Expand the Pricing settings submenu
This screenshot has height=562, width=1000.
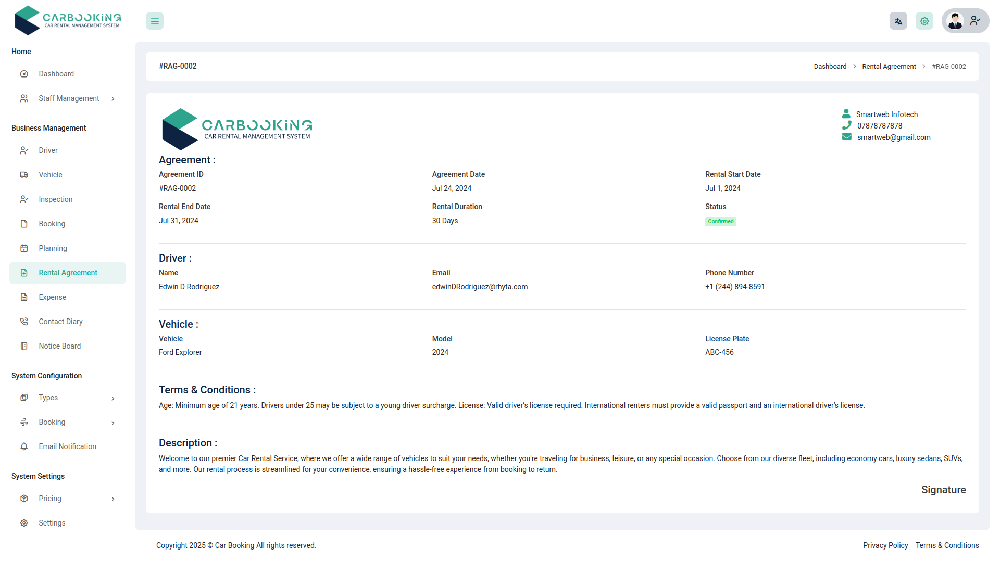click(x=113, y=499)
